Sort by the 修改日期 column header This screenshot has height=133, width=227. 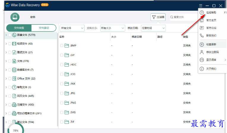tap(137, 37)
